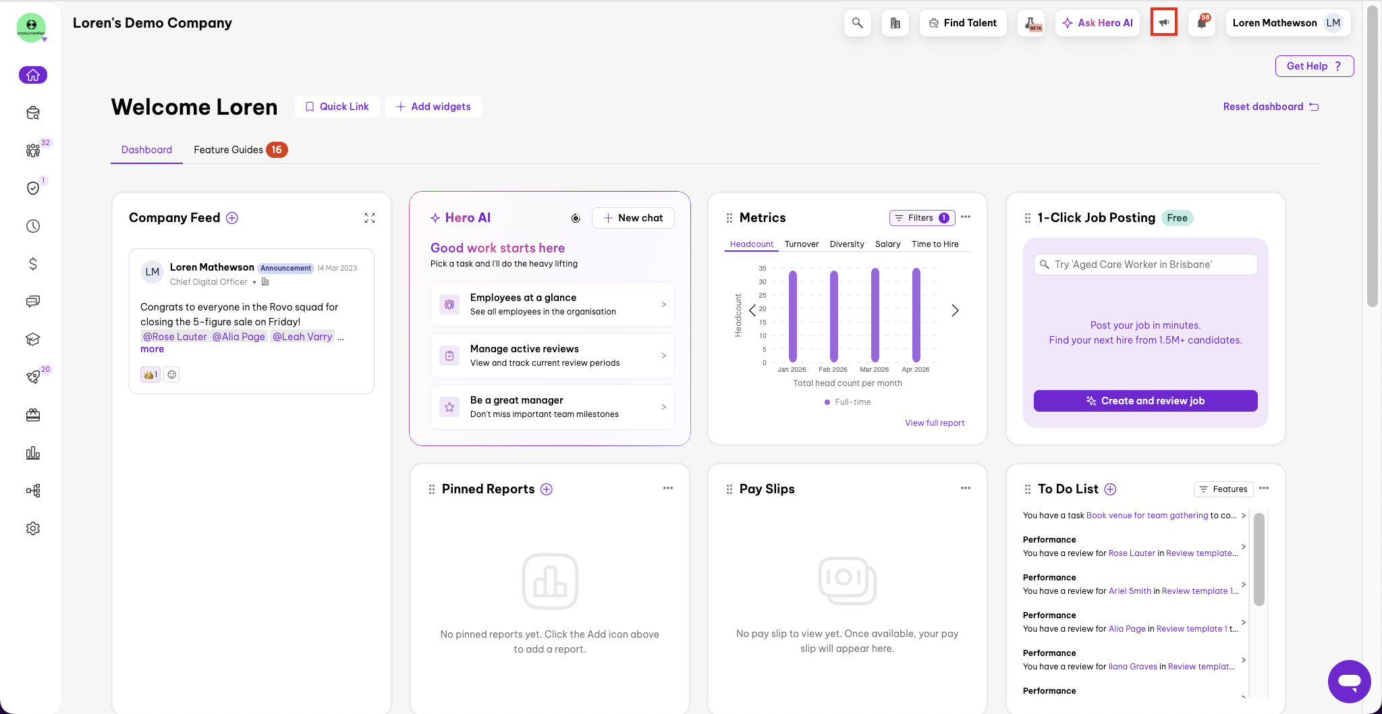The height and width of the screenshot is (714, 1382).
Task: Open the Settings gear in sidebar
Action: tap(33, 528)
